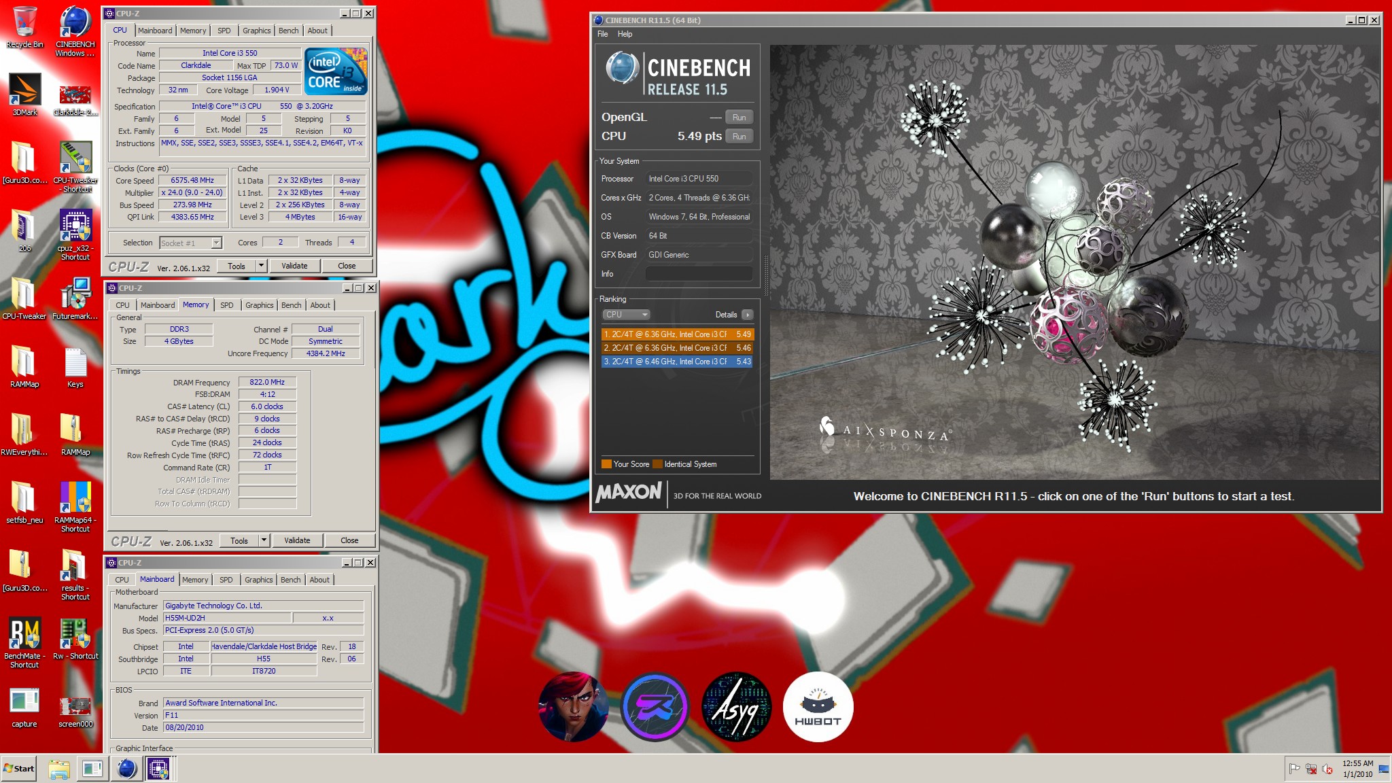Open the CPU ranking type dropdown in Cinebench
The image size is (1392, 783).
(x=626, y=315)
